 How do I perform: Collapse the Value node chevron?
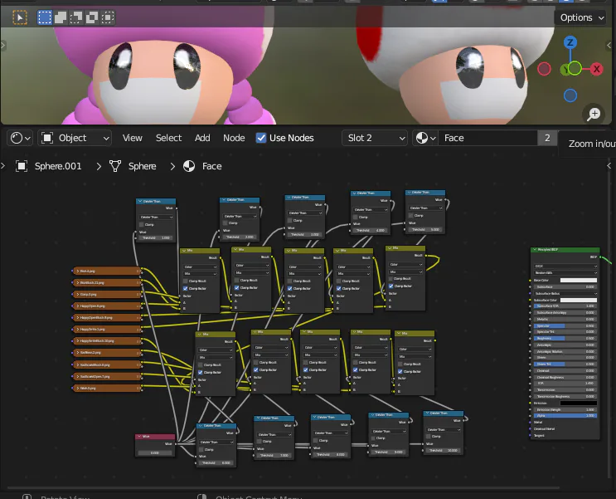139,437
